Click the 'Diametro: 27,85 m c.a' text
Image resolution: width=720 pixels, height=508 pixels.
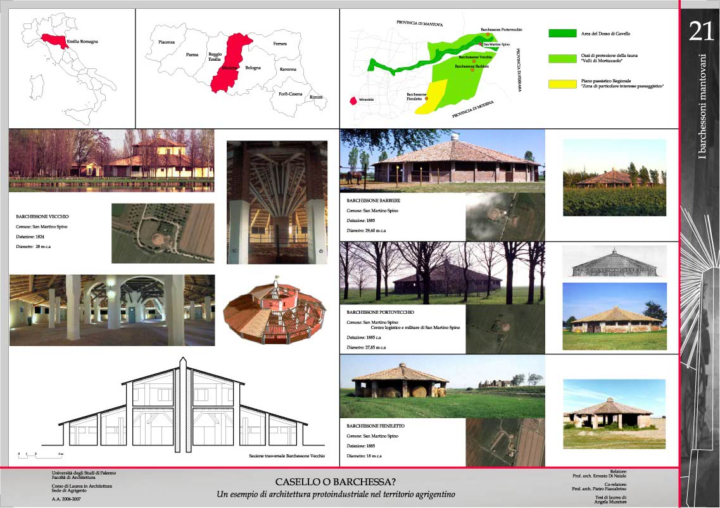(x=366, y=347)
